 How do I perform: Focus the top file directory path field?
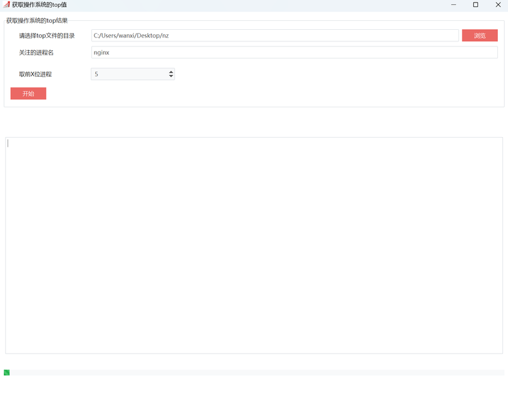click(x=275, y=36)
